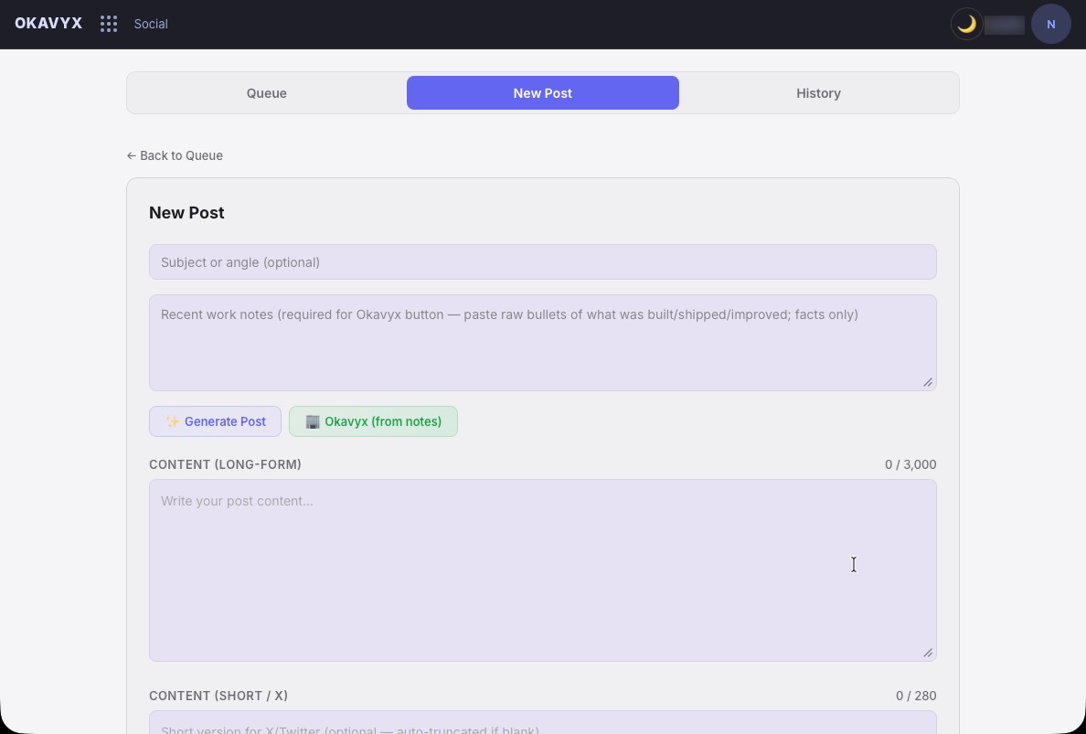Click the 0 / 3,000 character counter

[910, 464]
